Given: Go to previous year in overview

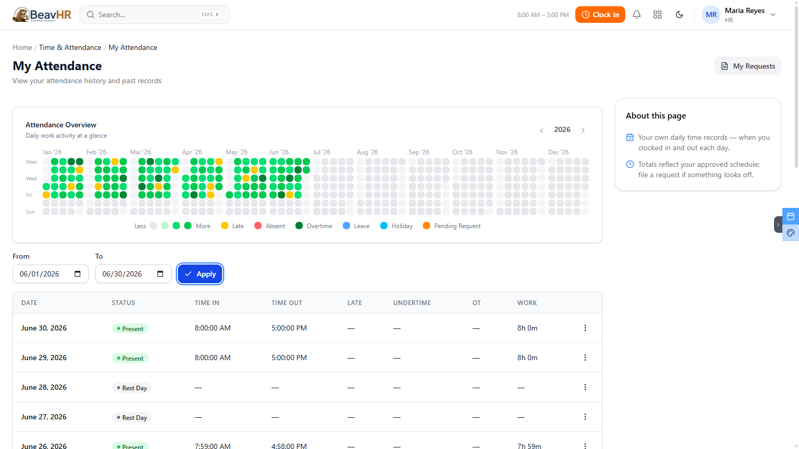Looking at the screenshot, I should [x=542, y=130].
